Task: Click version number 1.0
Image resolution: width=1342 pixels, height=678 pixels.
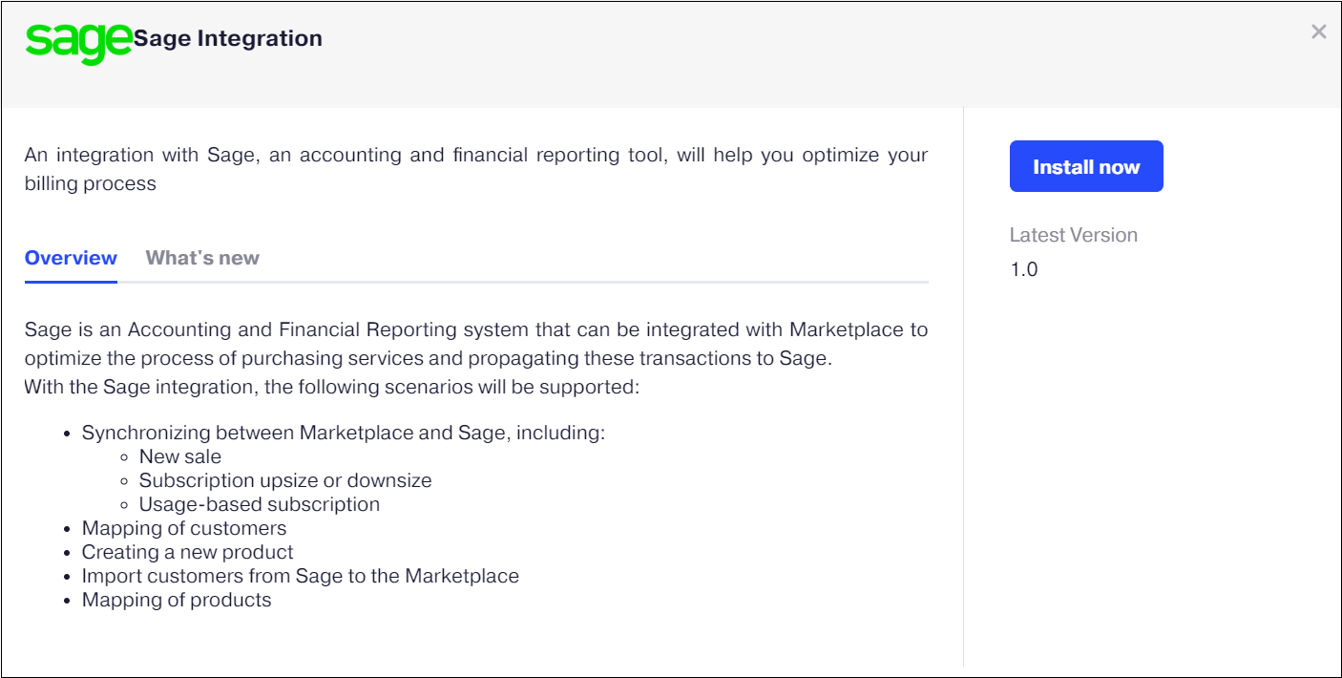Action: [x=1024, y=269]
